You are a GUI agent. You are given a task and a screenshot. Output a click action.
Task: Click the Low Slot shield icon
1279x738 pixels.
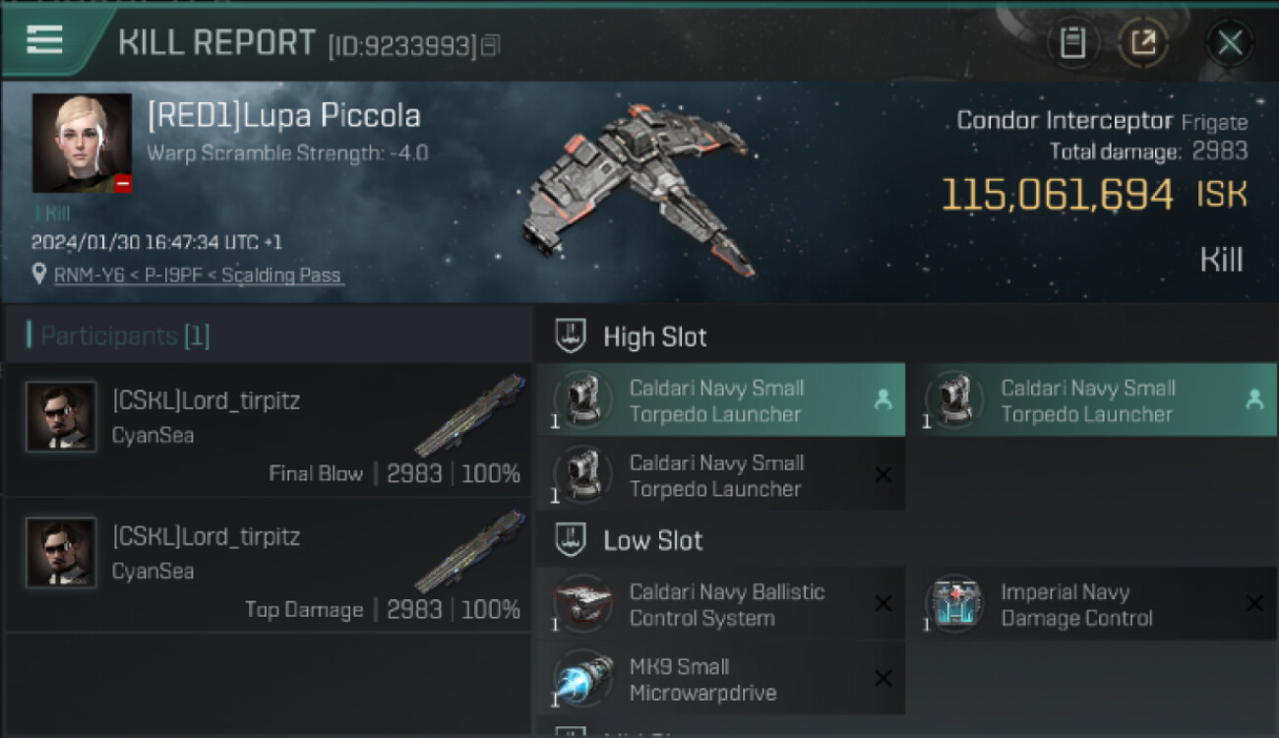pos(572,540)
